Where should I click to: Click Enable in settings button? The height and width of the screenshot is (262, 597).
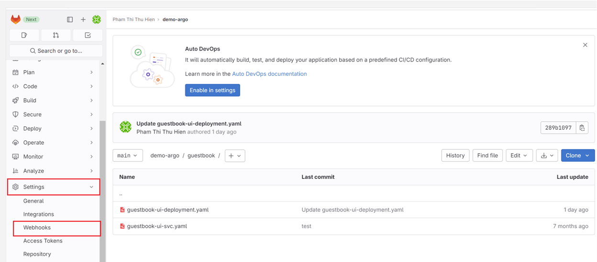pos(212,90)
